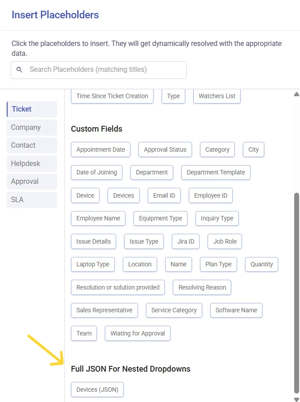This screenshot has height=402, width=300.
Task: Insert the Service Category placeholder
Action: pyautogui.click(x=174, y=310)
